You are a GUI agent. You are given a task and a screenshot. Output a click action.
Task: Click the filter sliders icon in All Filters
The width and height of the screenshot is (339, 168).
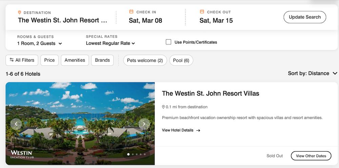tap(12, 60)
